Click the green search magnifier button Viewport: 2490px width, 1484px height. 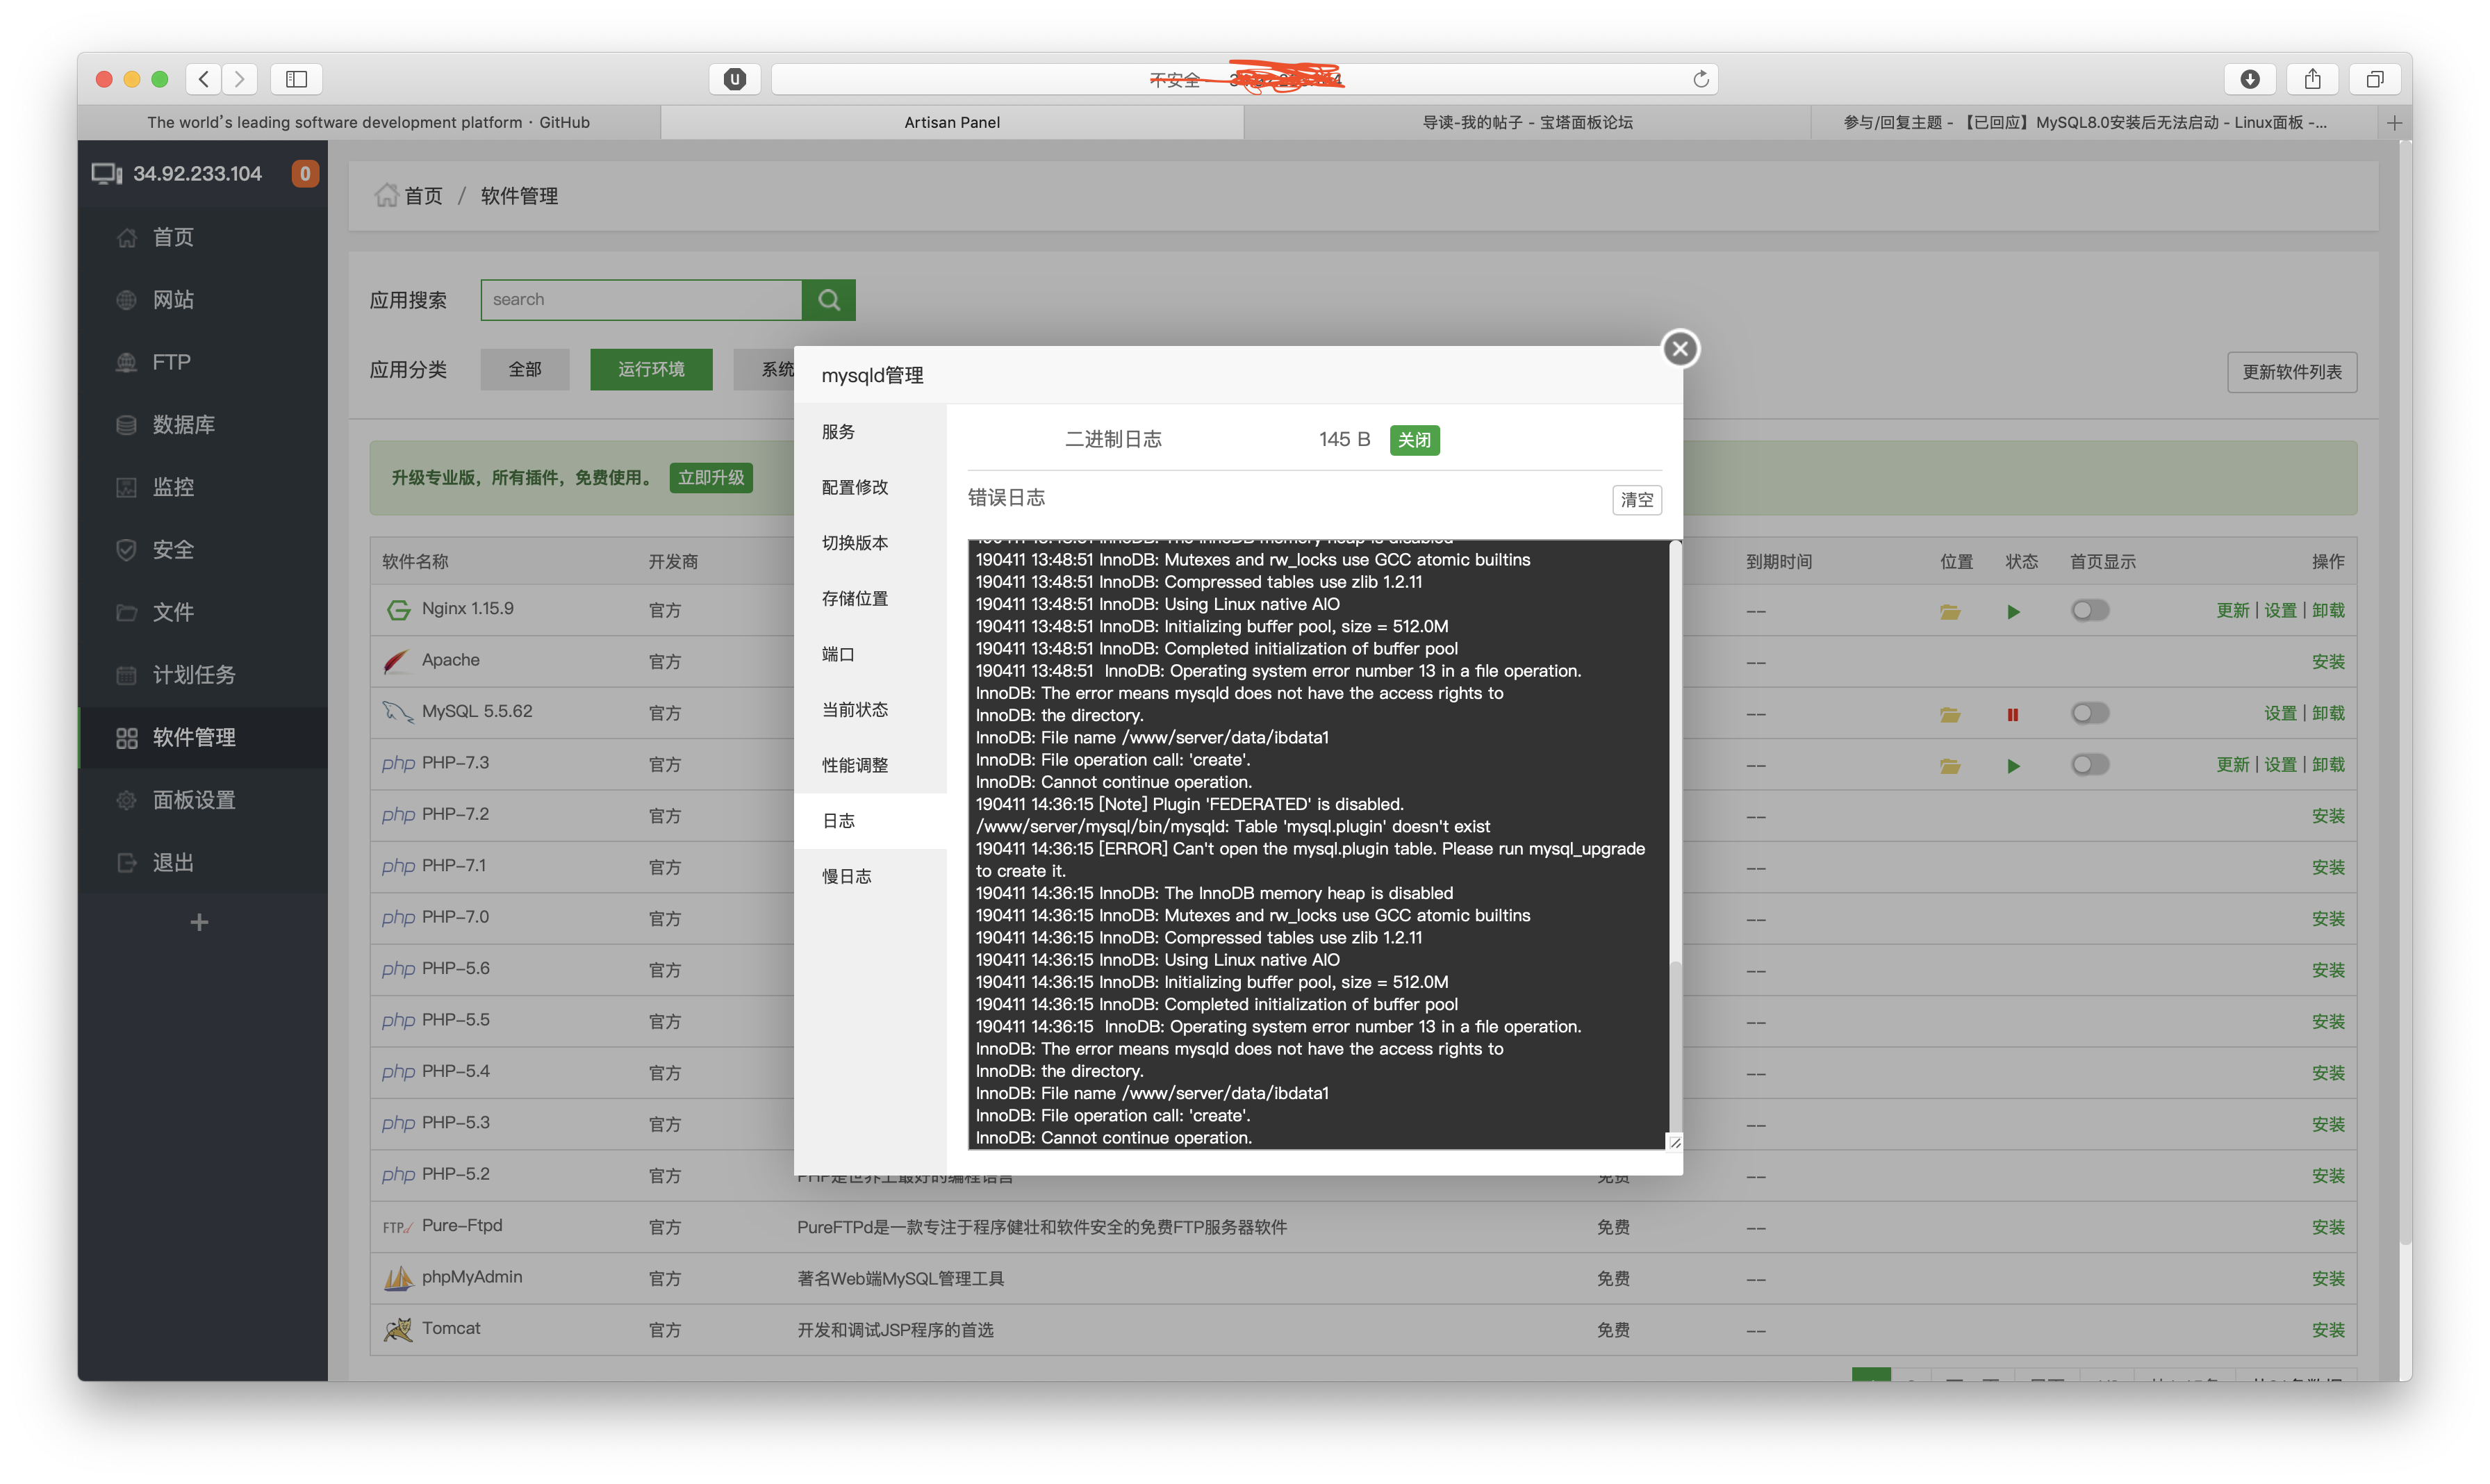point(828,300)
